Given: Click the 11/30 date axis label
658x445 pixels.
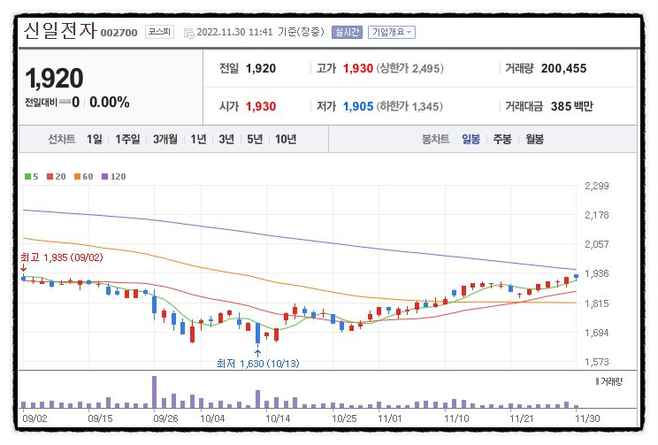Looking at the screenshot, I should [587, 418].
